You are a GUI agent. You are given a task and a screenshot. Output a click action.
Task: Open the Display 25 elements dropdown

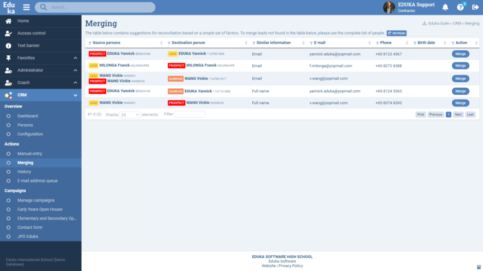(x=130, y=115)
